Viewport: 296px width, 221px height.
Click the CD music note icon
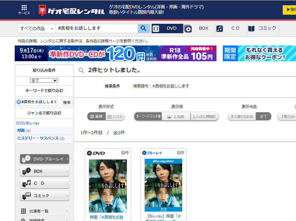point(219,29)
